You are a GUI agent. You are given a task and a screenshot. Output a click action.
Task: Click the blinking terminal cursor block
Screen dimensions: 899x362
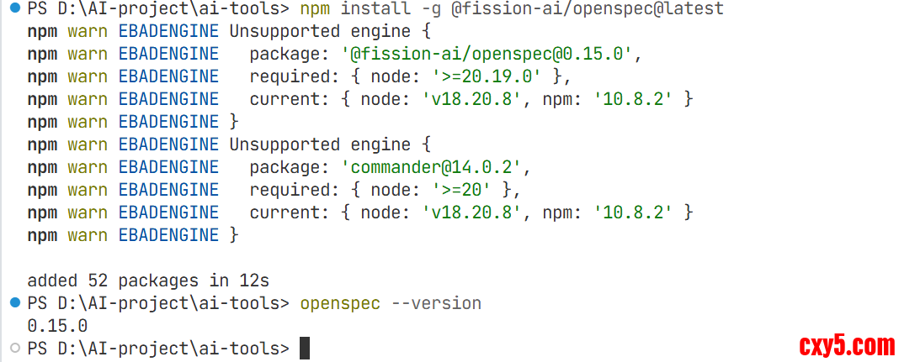(305, 348)
